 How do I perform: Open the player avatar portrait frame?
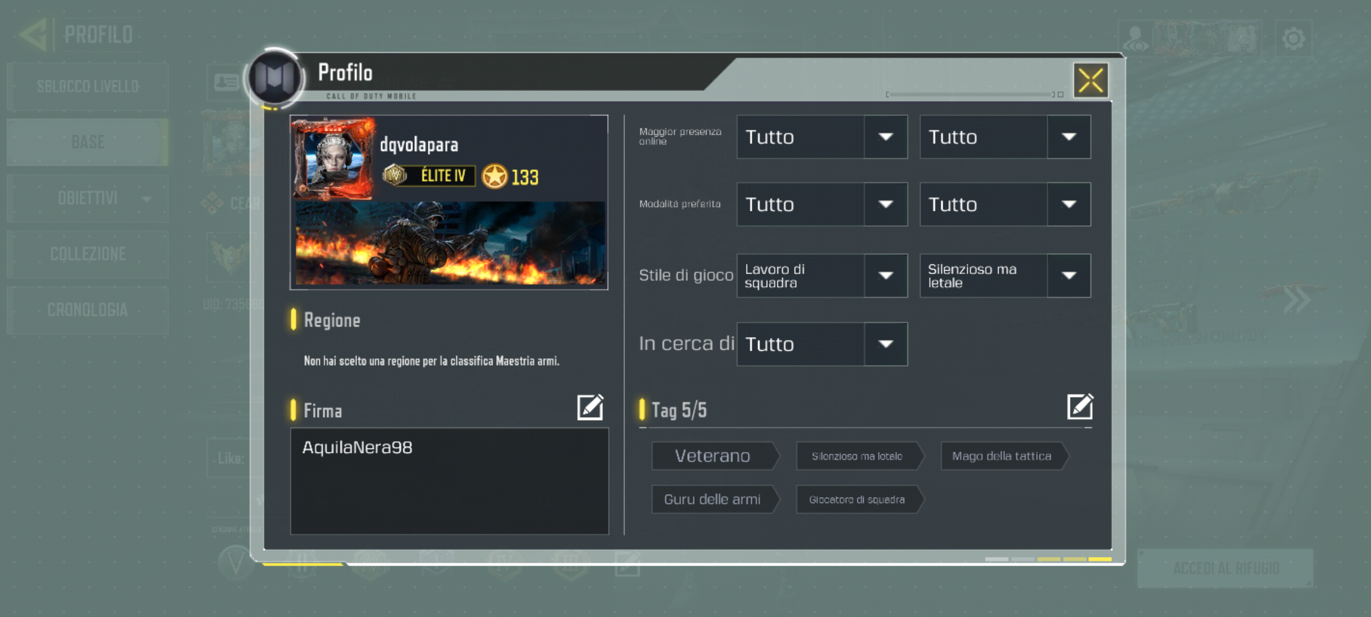(x=334, y=158)
